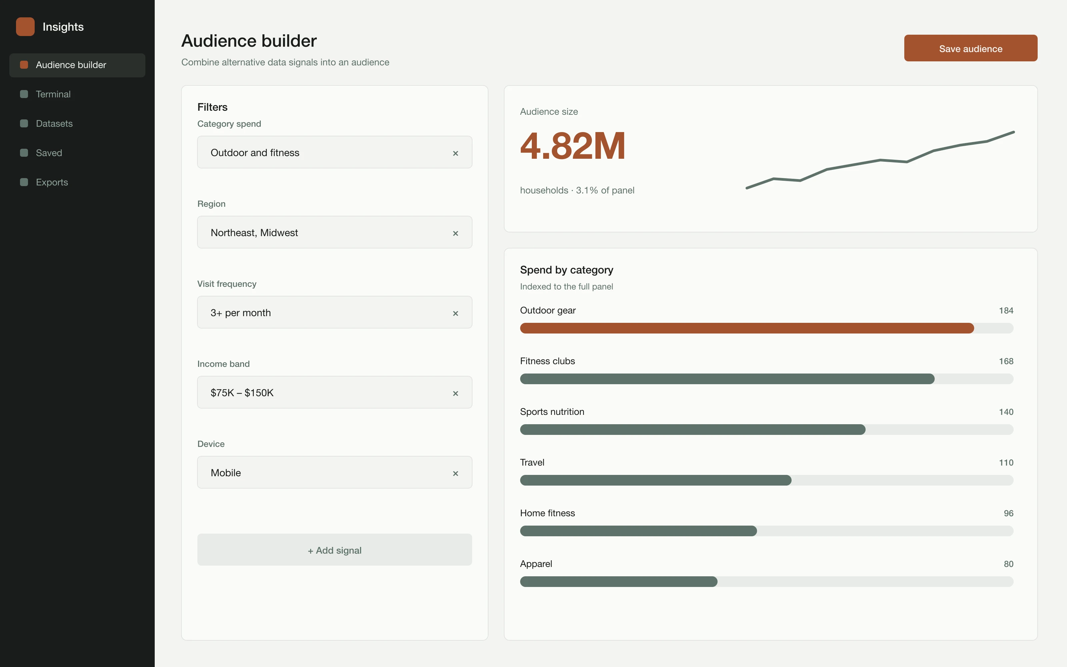Open the Device selector field

(x=334, y=473)
